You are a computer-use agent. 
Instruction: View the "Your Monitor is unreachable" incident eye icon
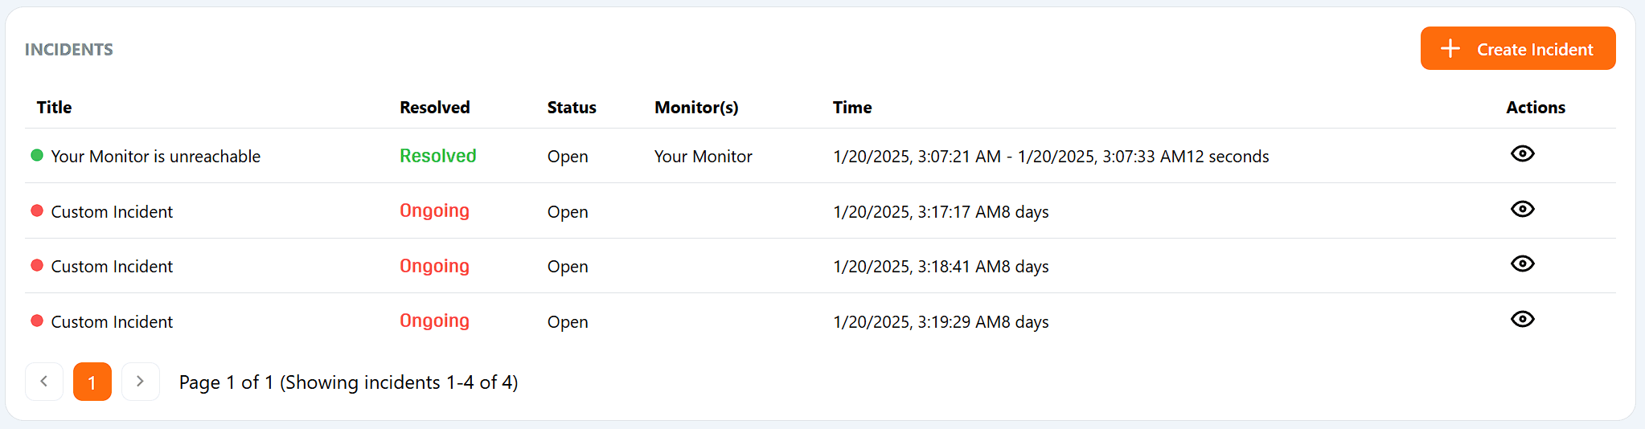pos(1522,153)
